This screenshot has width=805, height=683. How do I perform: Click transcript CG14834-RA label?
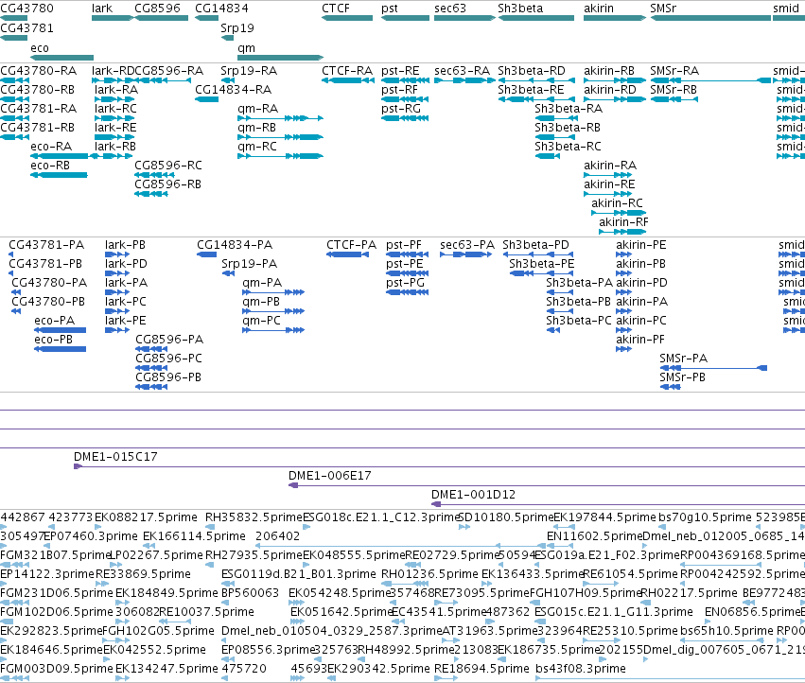coord(233,90)
